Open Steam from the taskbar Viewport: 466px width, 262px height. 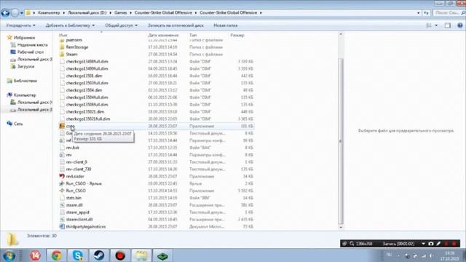[x=99, y=255]
